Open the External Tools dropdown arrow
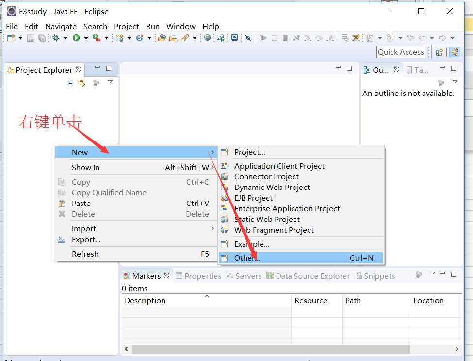This screenshot has width=473, height=361. click(106, 38)
